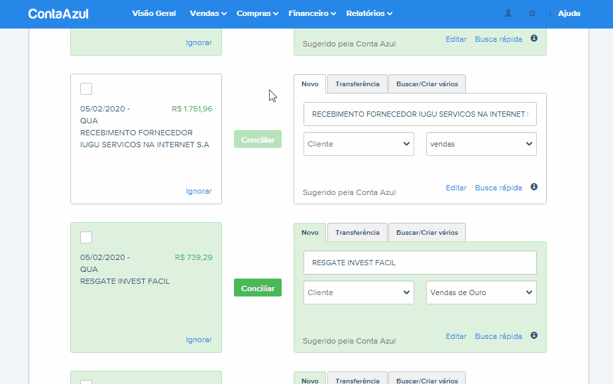Click info icon in the topmost suggestion card
The height and width of the screenshot is (384, 613).
point(534,38)
